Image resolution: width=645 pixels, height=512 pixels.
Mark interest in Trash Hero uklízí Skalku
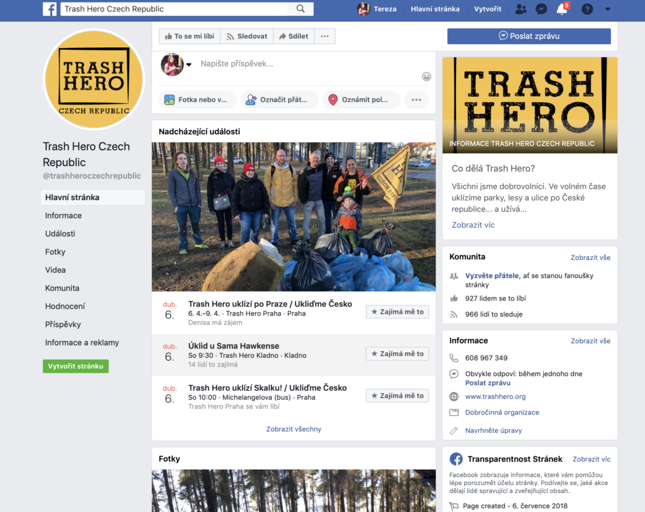click(397, 396)
